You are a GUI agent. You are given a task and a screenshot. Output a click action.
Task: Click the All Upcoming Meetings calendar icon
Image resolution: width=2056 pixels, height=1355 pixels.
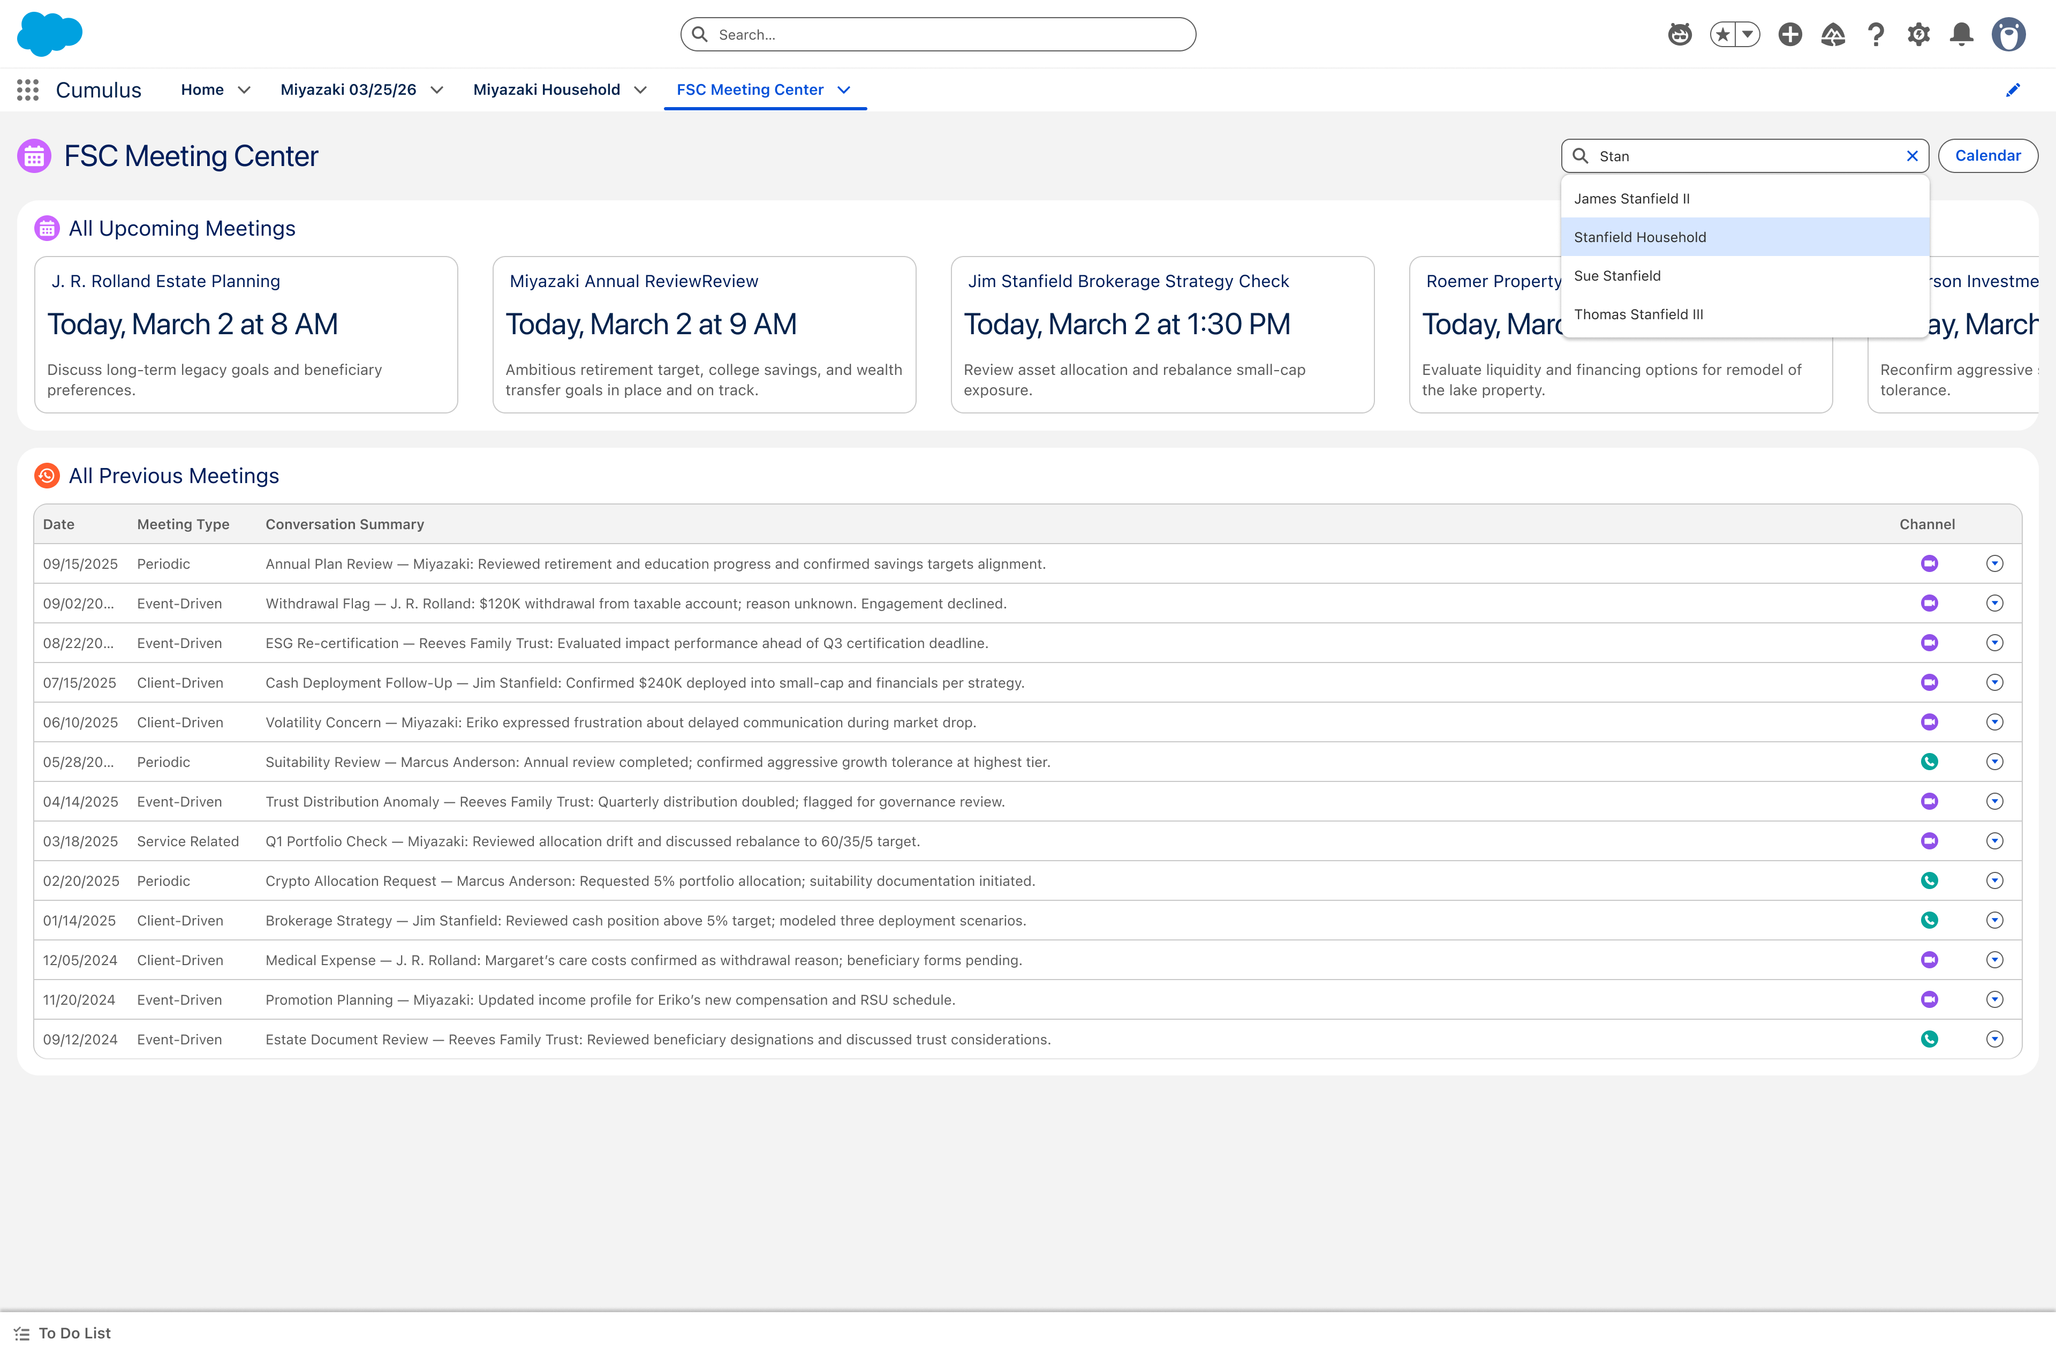coord(47,228)
